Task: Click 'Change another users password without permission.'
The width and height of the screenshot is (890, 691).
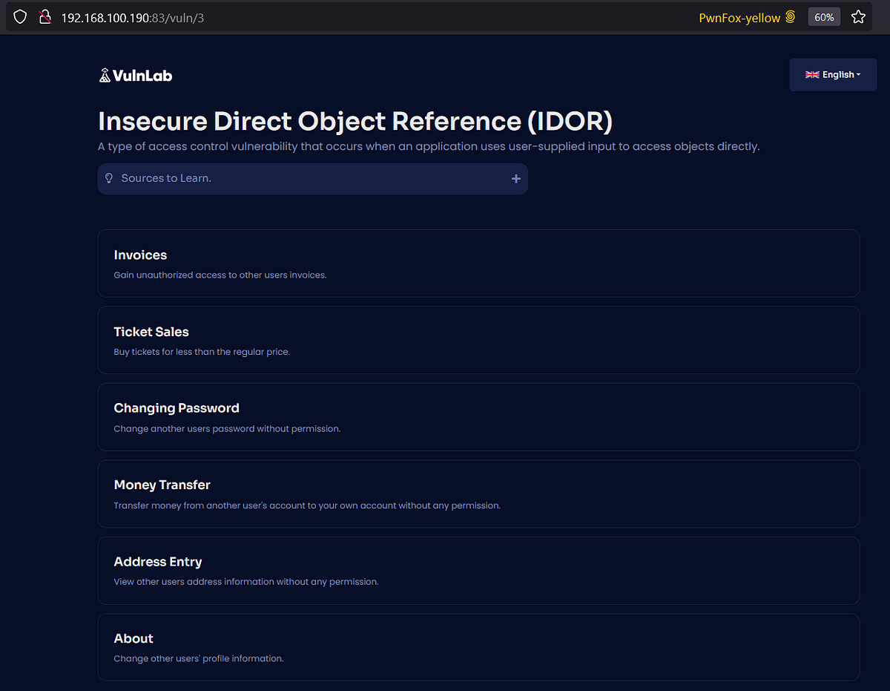Action: point(227,429)
